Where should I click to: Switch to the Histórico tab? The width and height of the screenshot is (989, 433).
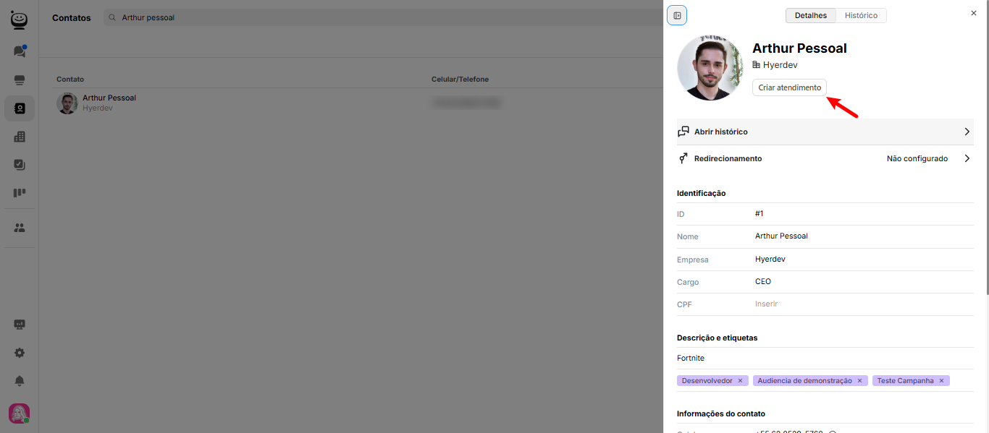click(x=861, y=15)
